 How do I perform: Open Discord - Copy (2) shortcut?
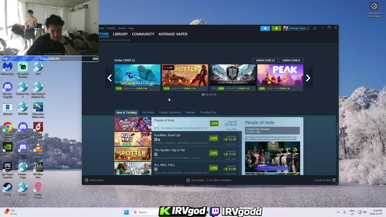8,90
